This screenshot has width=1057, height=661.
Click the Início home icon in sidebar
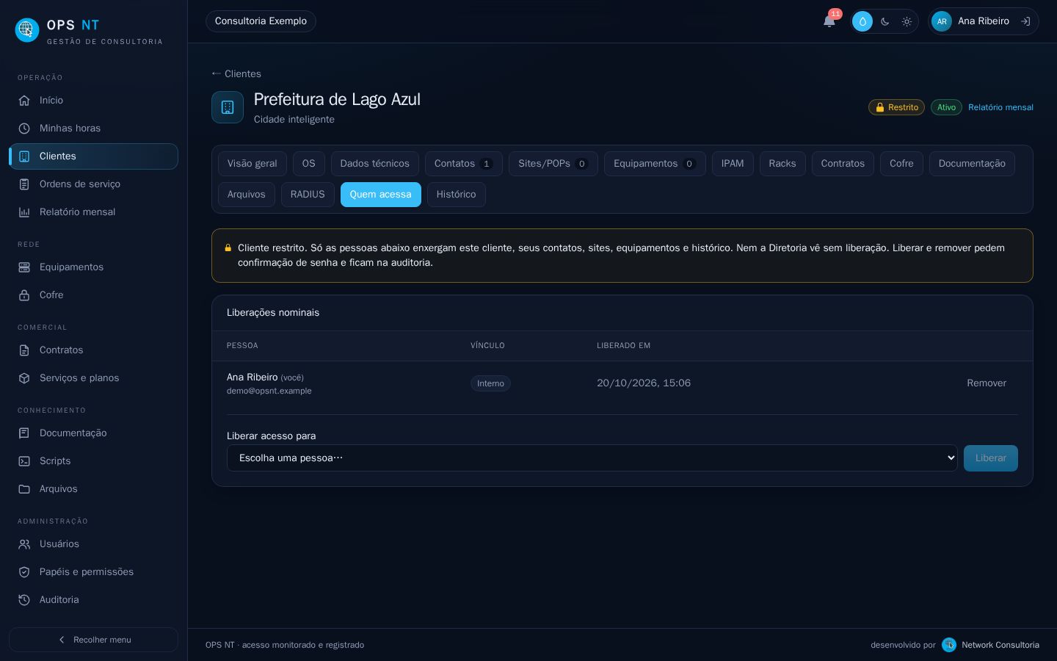click(x=24, y=101)
